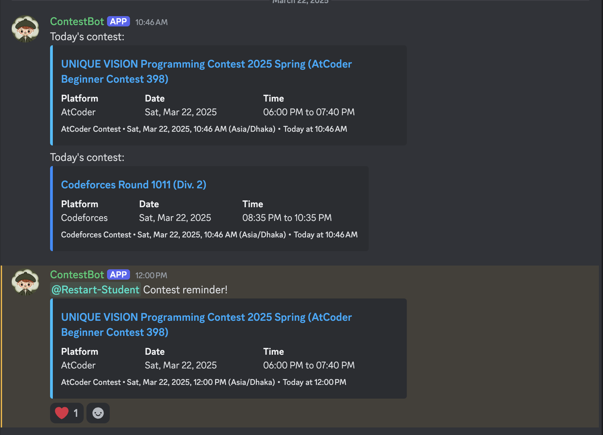Click the March 22, 2025 date divider
The height and width of the screenshot is (435, 603).
pos(300,2)
